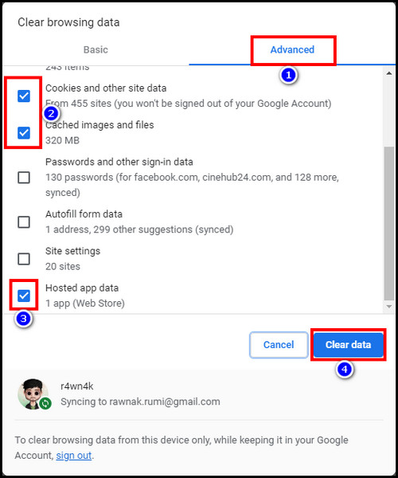Viewport: 398px width, 478px height.
Task: Uncheck Hosted app data
Action: click(24, 296)
